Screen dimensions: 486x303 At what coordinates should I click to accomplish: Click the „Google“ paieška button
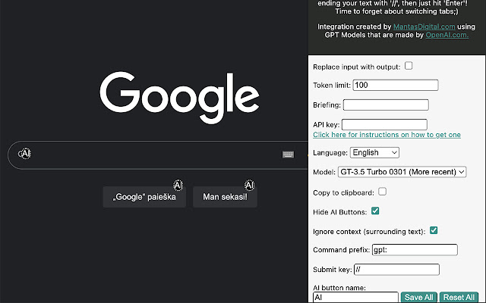144,197
